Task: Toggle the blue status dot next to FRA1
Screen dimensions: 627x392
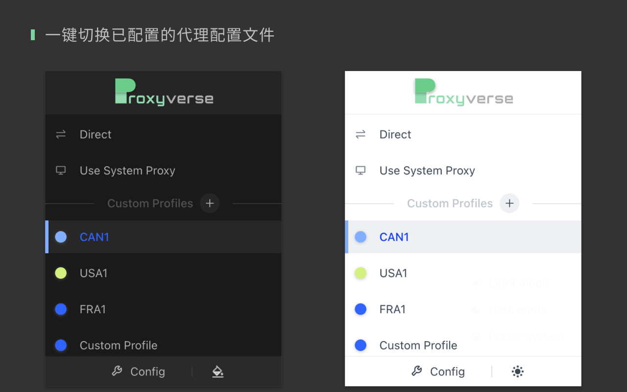Action: [x=61, y=309]
